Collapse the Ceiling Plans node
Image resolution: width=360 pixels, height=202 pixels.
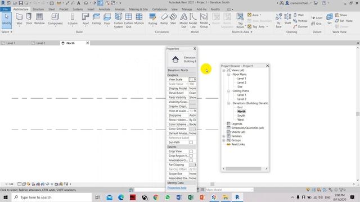[229, 91]
